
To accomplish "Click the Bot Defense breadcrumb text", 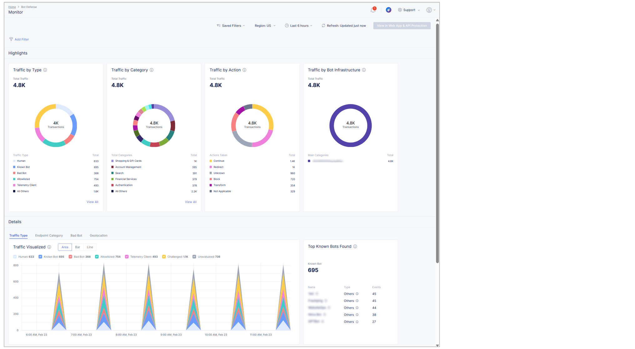I will (29, 7).
